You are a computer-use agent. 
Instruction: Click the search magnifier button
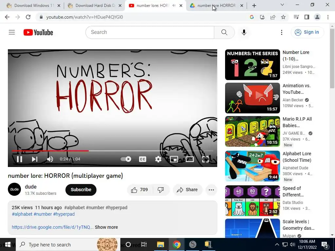[x=224, y=32]
